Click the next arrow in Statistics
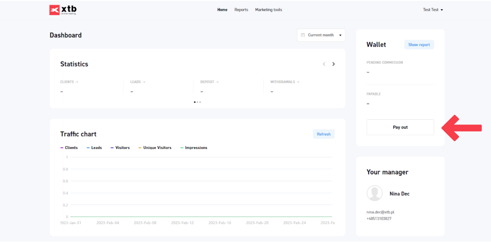Viewport: 491px width, 242px height. click(333, 64)
